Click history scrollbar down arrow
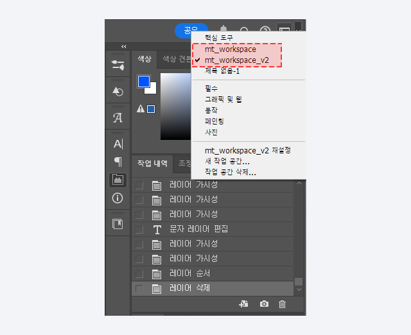Image resolution: width=411 pixels, height=335 pixels. (299, 289)
